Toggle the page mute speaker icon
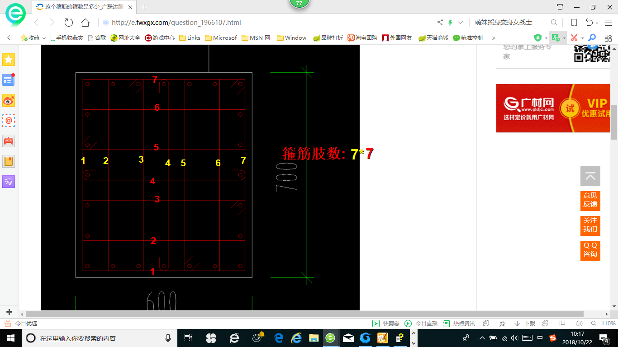 pos(578,324)
